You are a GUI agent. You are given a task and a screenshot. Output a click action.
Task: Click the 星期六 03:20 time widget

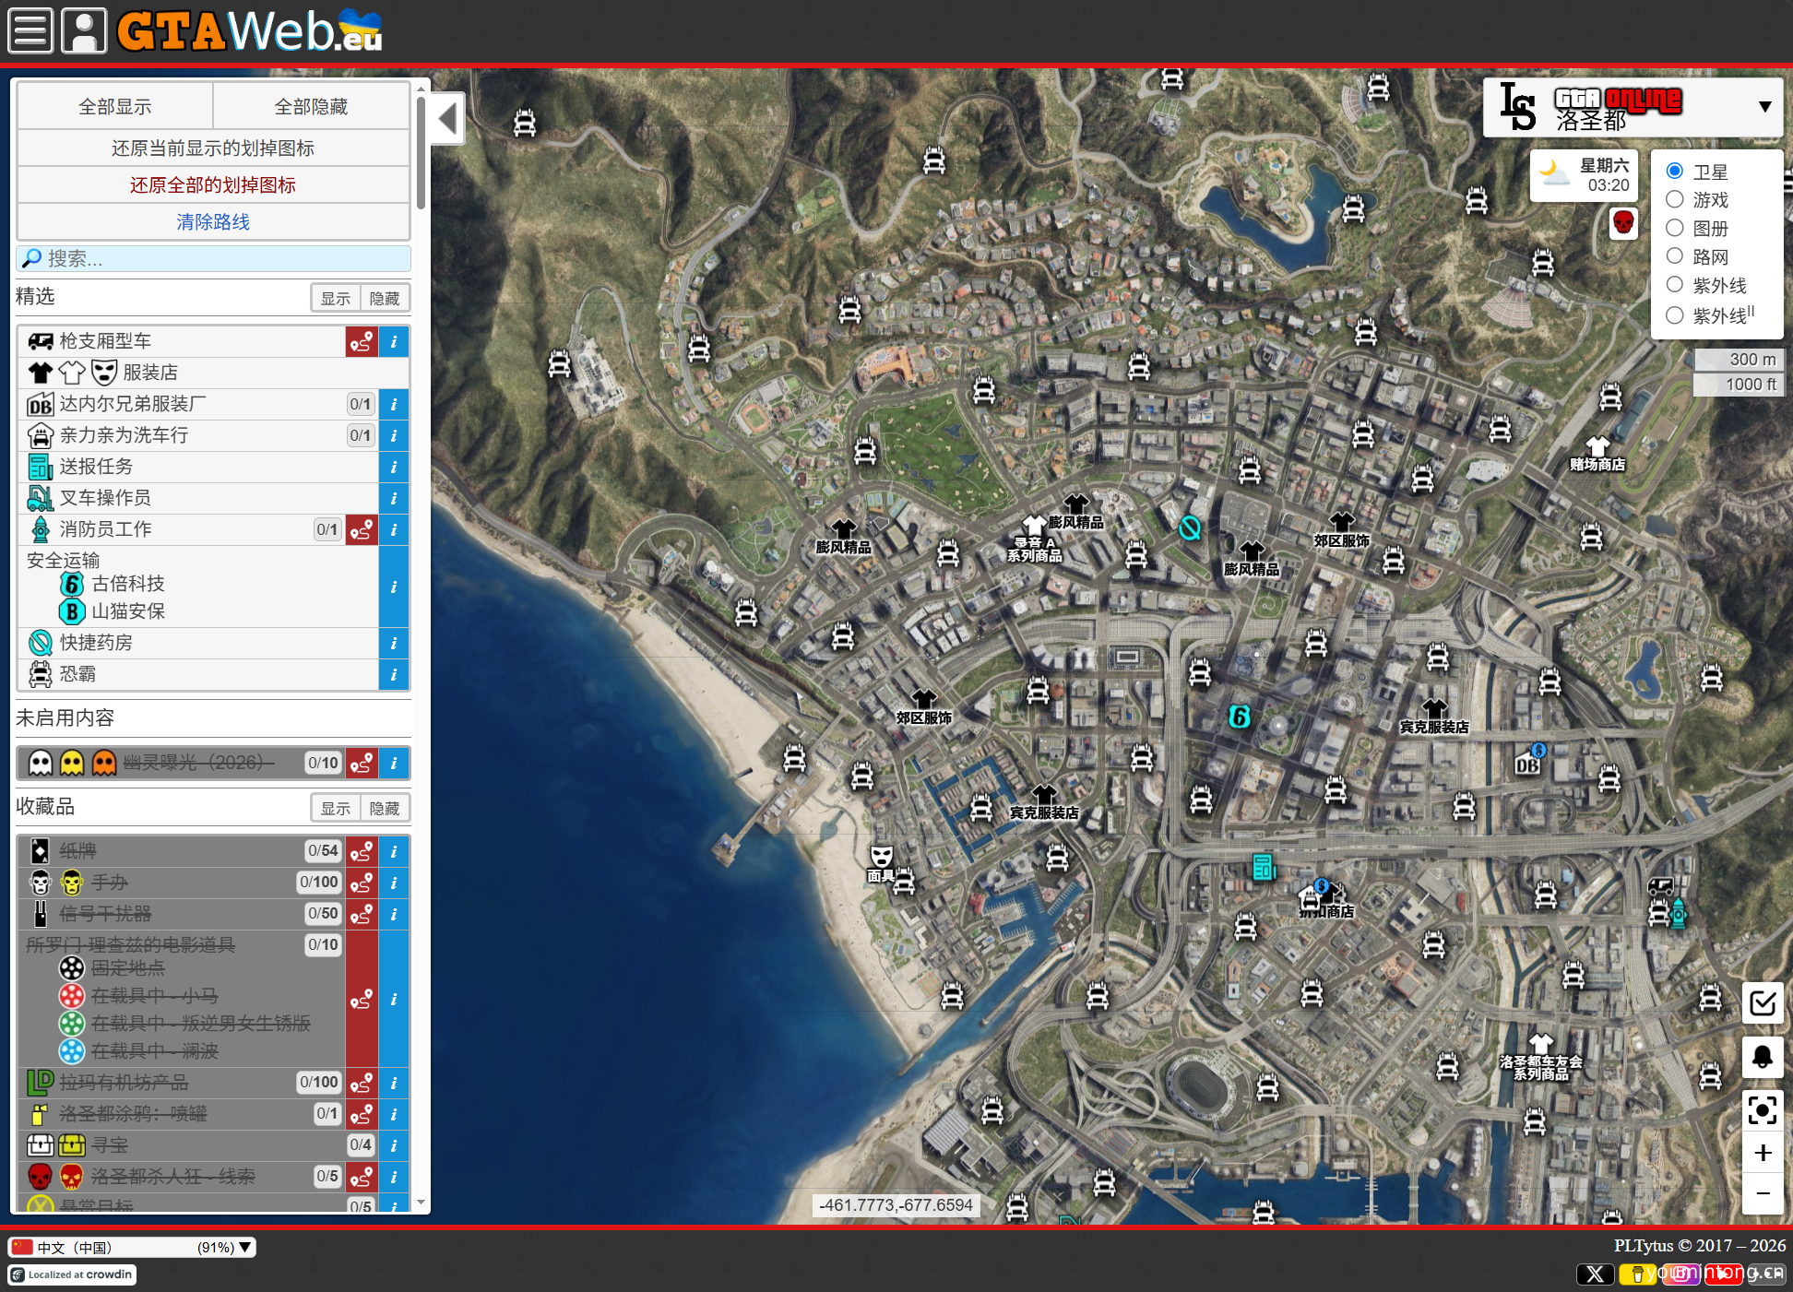pos(1585,175)
